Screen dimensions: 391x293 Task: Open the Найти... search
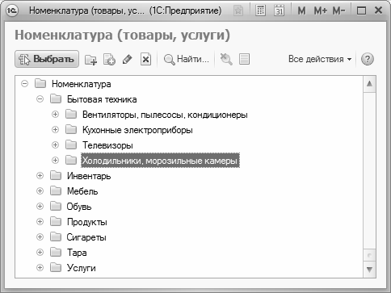tap(187, 59)
